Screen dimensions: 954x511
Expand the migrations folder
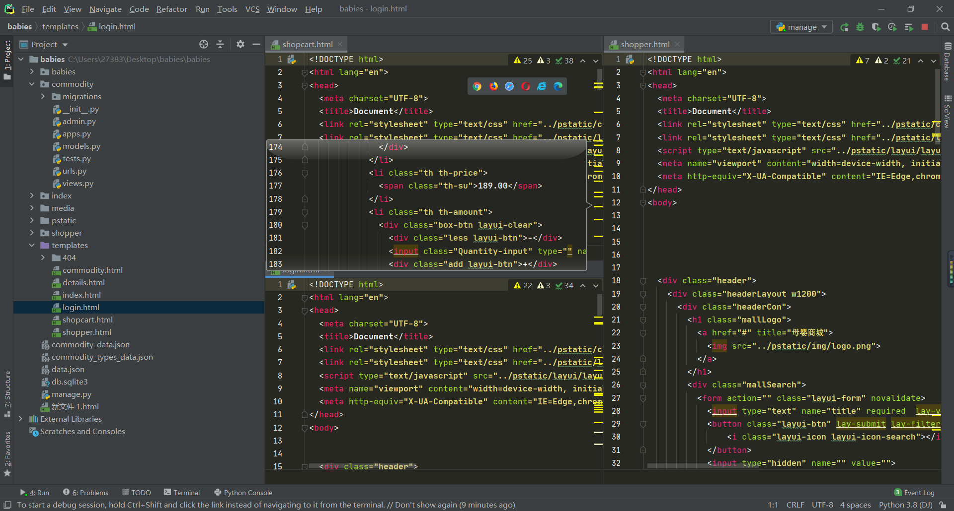[x=43, y=96]
